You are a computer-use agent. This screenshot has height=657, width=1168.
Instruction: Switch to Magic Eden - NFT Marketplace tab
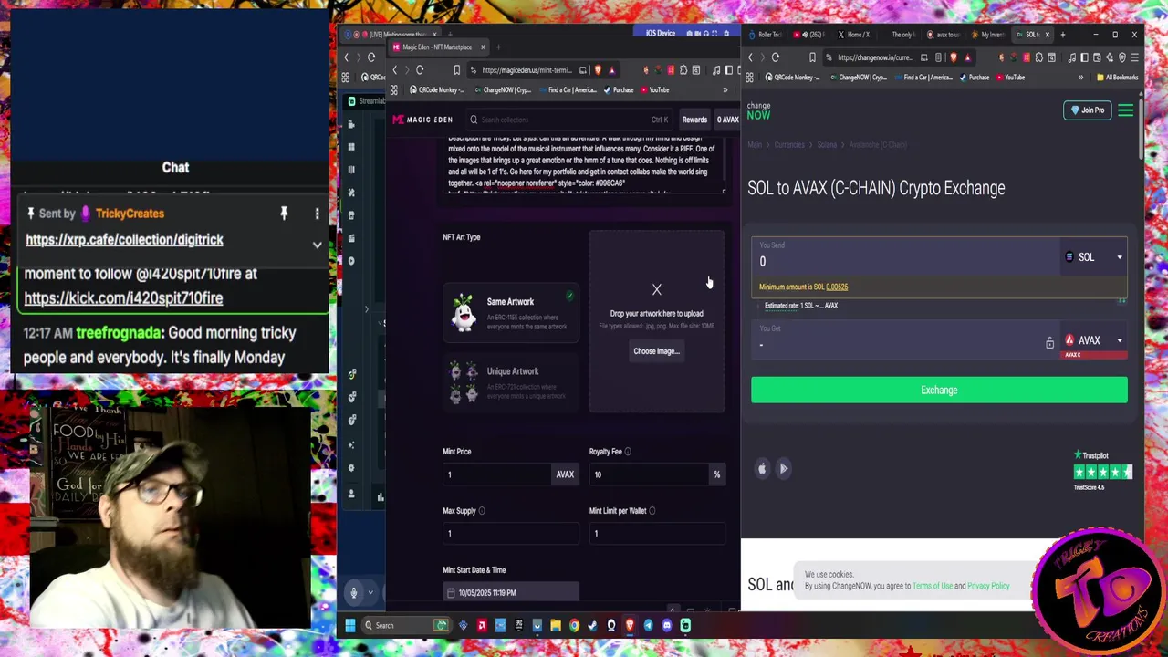click(x=437, y=47)
